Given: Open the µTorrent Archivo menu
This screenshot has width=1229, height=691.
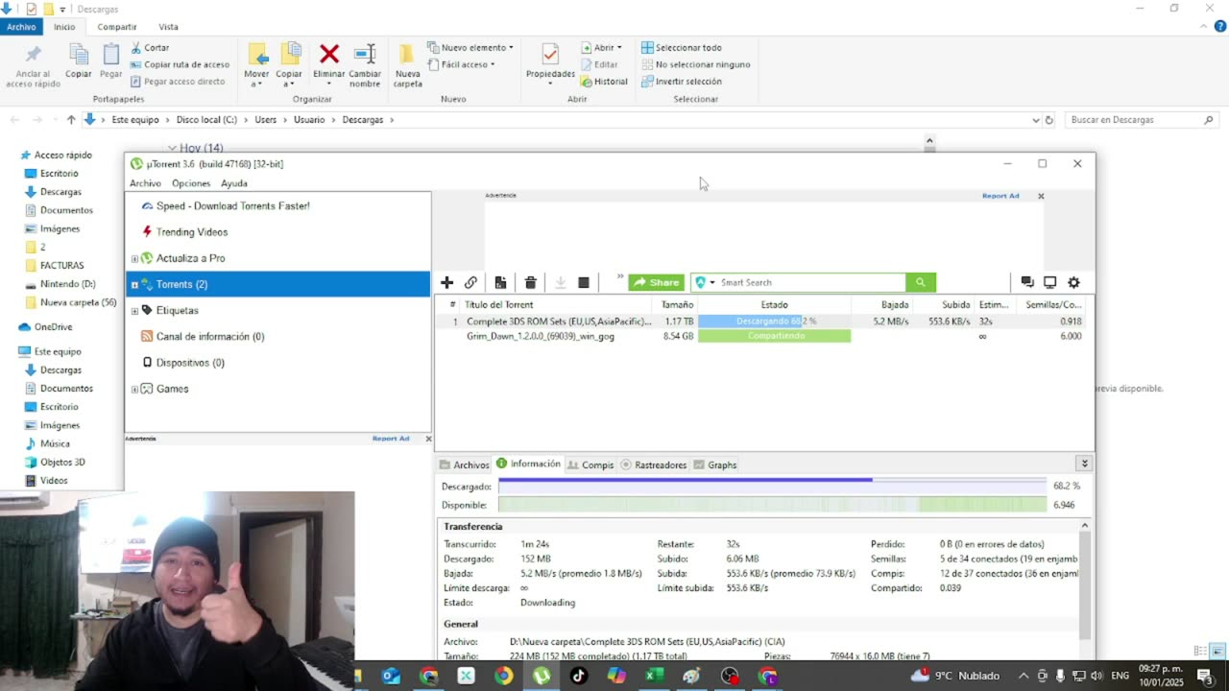Looking at the screenshot, I should click(145, 183).
